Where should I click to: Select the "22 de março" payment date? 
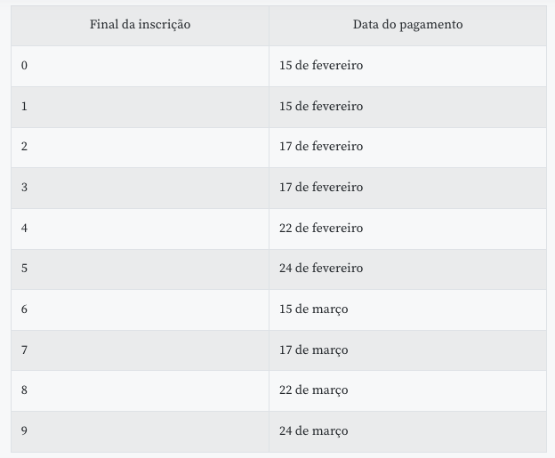[x=313, y=390]
